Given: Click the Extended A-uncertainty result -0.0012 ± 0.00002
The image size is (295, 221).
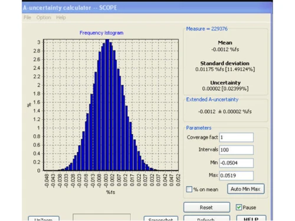Looking at the screenshot, I should (225, 111).
